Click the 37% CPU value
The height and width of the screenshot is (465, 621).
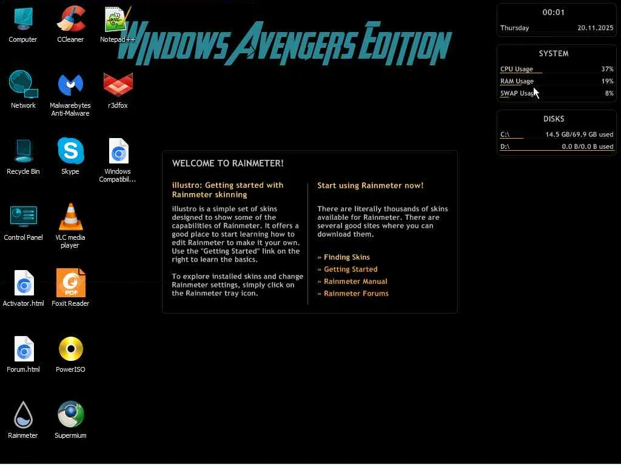click(607, 69)
